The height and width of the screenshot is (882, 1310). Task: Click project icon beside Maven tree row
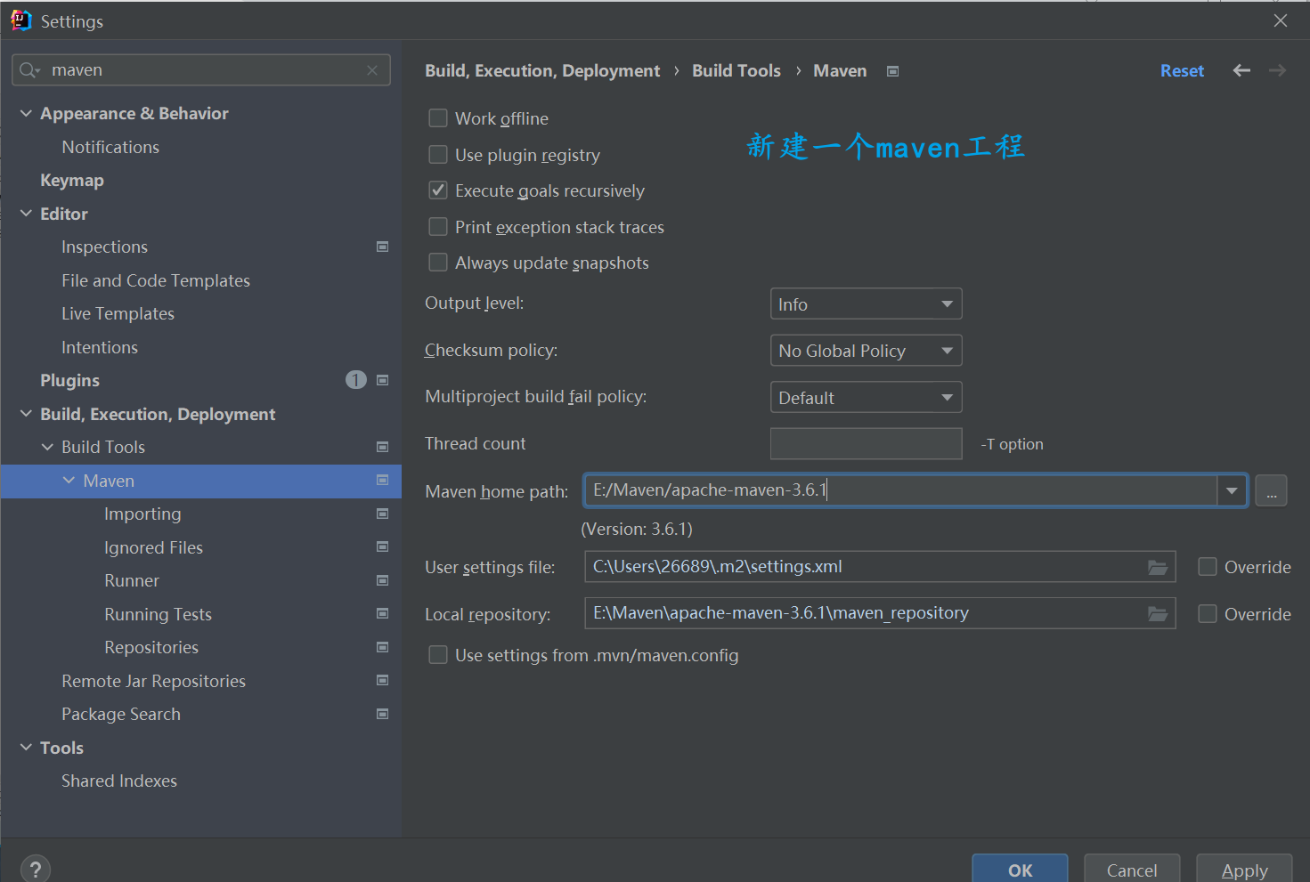[x=382, y=481]
